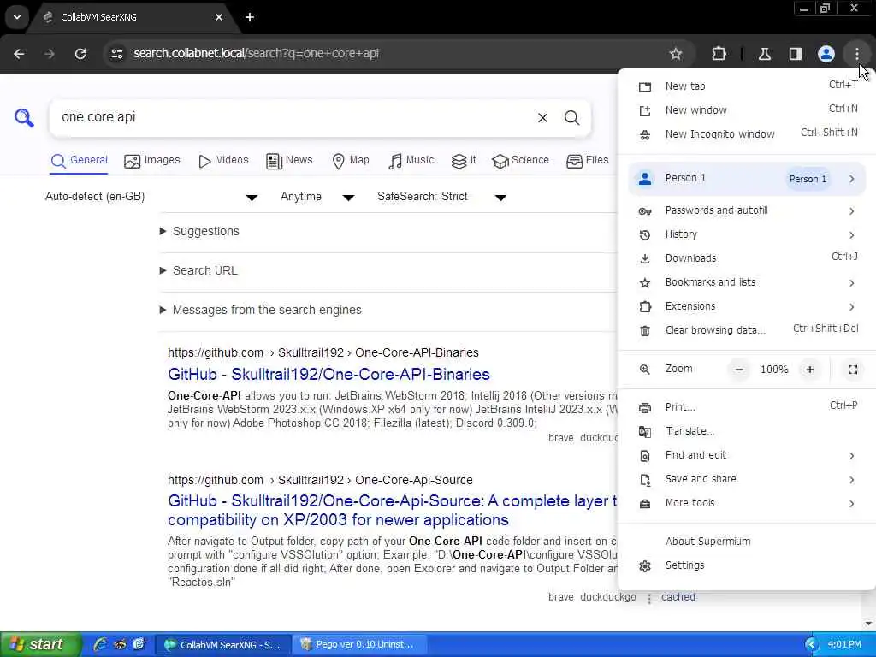Reload the current page

tap(80, 54)
